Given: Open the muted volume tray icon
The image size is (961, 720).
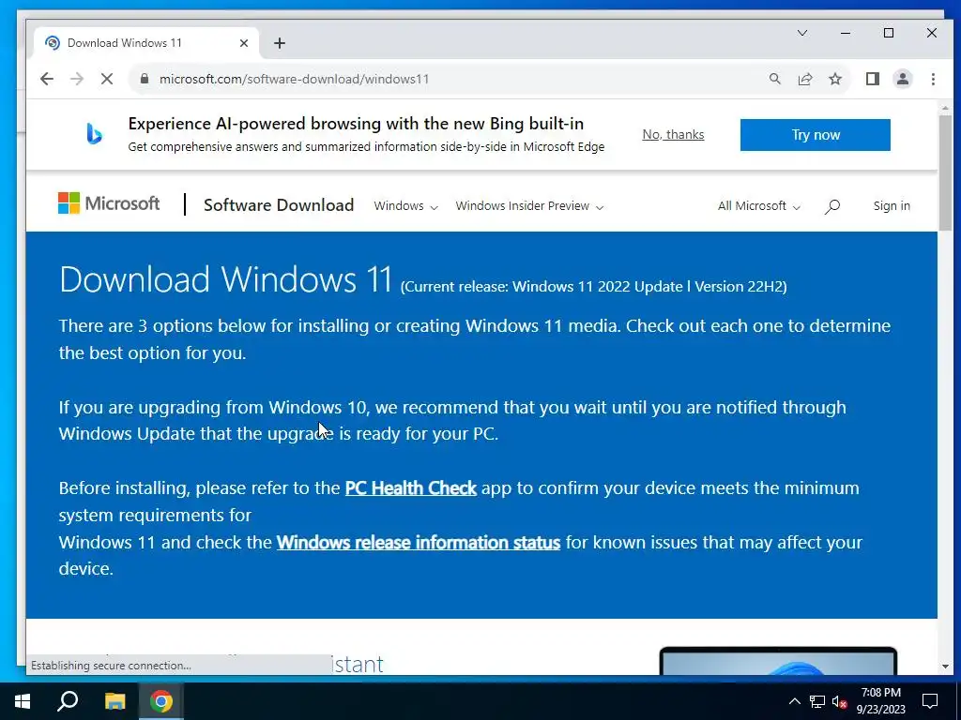Looking at the screenshot, I should click(x=839, y=701).
